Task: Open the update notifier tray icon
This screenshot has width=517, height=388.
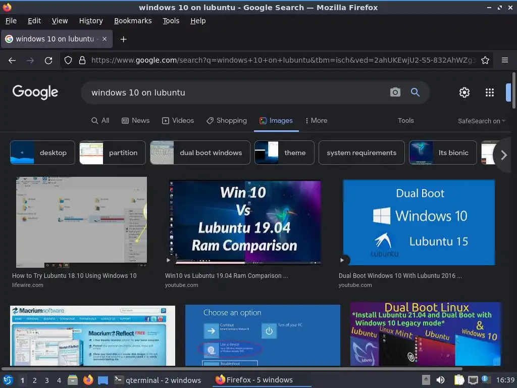Action: point(486,379)
